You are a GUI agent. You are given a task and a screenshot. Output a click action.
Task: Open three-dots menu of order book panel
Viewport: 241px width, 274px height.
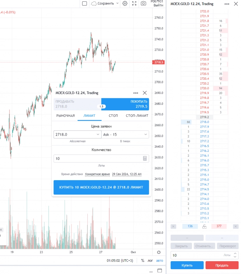(x=226, y=4)
